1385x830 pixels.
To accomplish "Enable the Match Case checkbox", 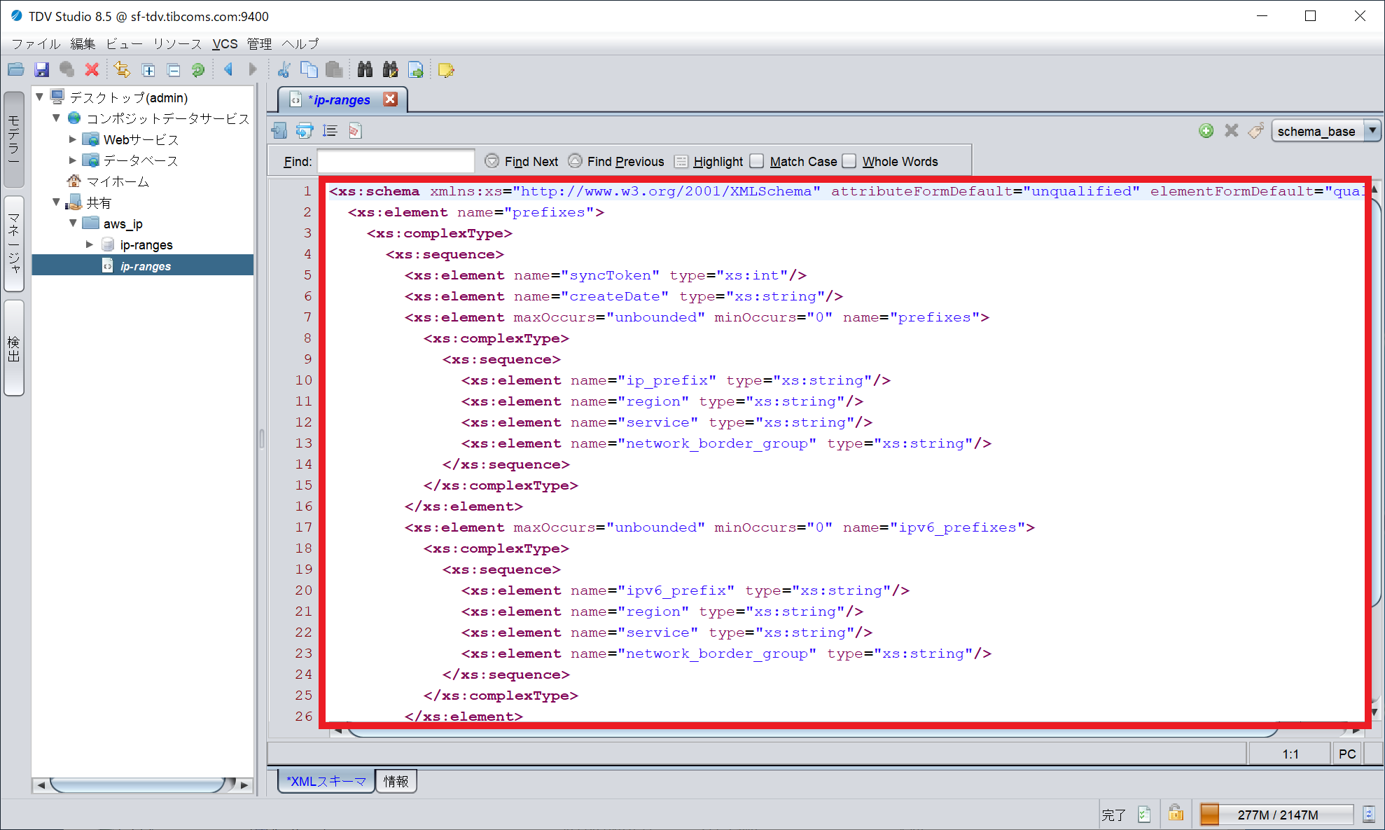I will 756,161.
